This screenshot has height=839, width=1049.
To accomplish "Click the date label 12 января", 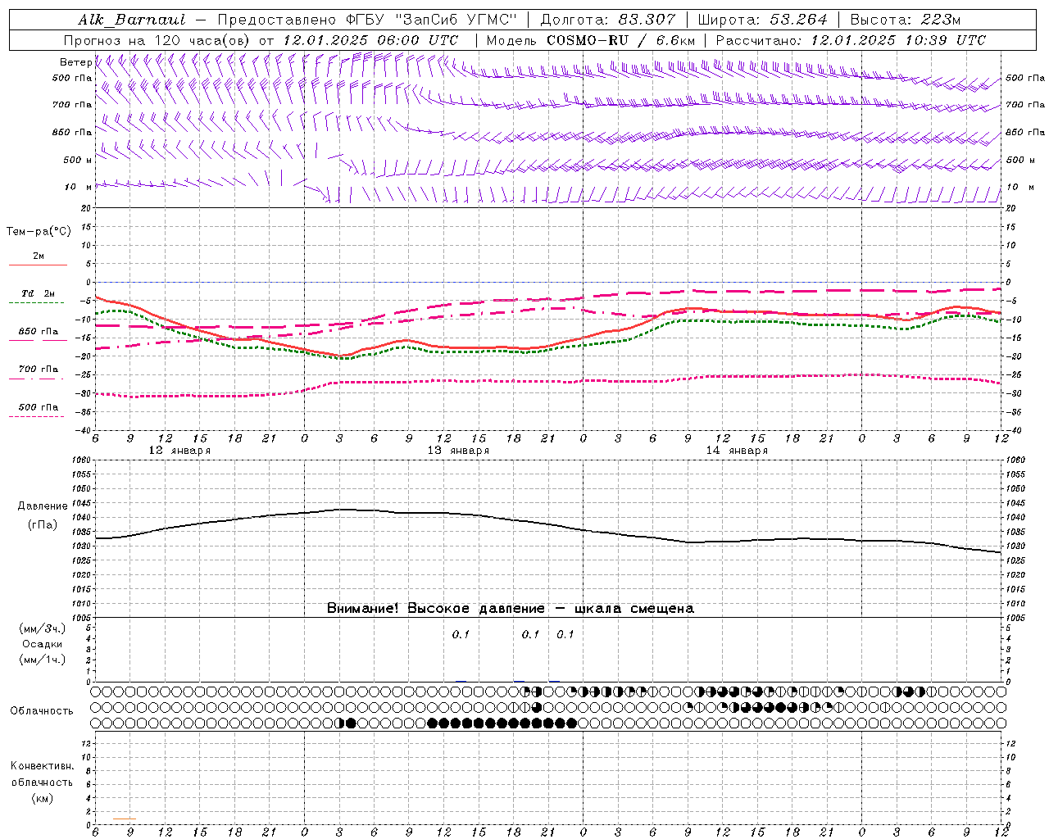I will [179, 451].
